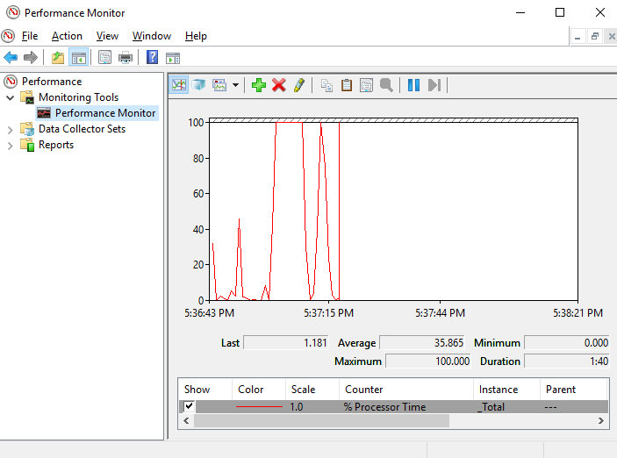Select Reports tree item
Viewport: 617px width, 458px height.
pos(56,145)
